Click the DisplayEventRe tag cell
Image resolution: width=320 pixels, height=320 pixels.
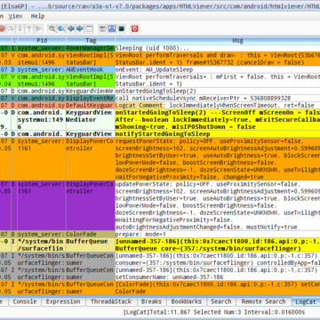[91, 98]
